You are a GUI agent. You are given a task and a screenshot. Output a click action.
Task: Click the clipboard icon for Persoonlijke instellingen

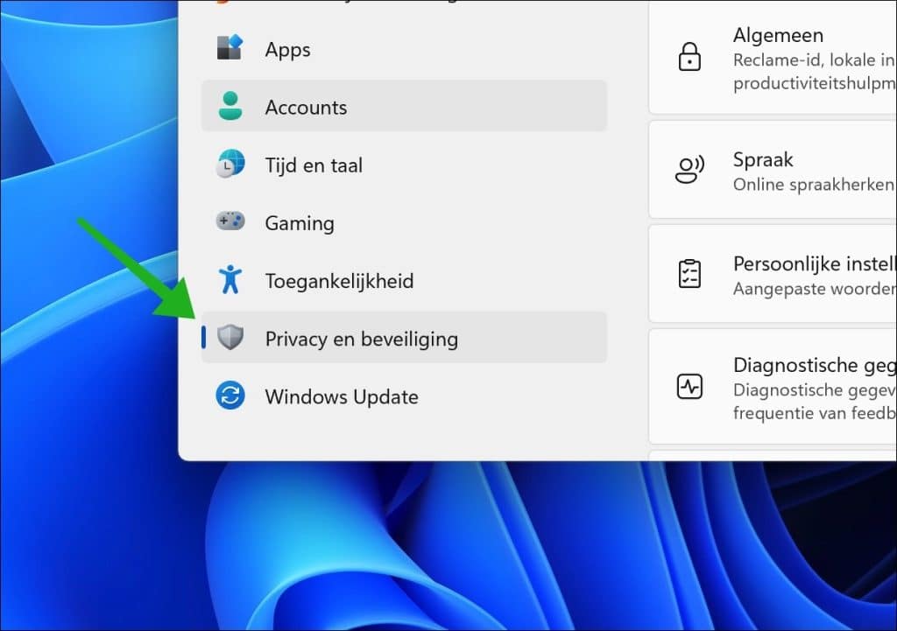click(x=689, y=273)
